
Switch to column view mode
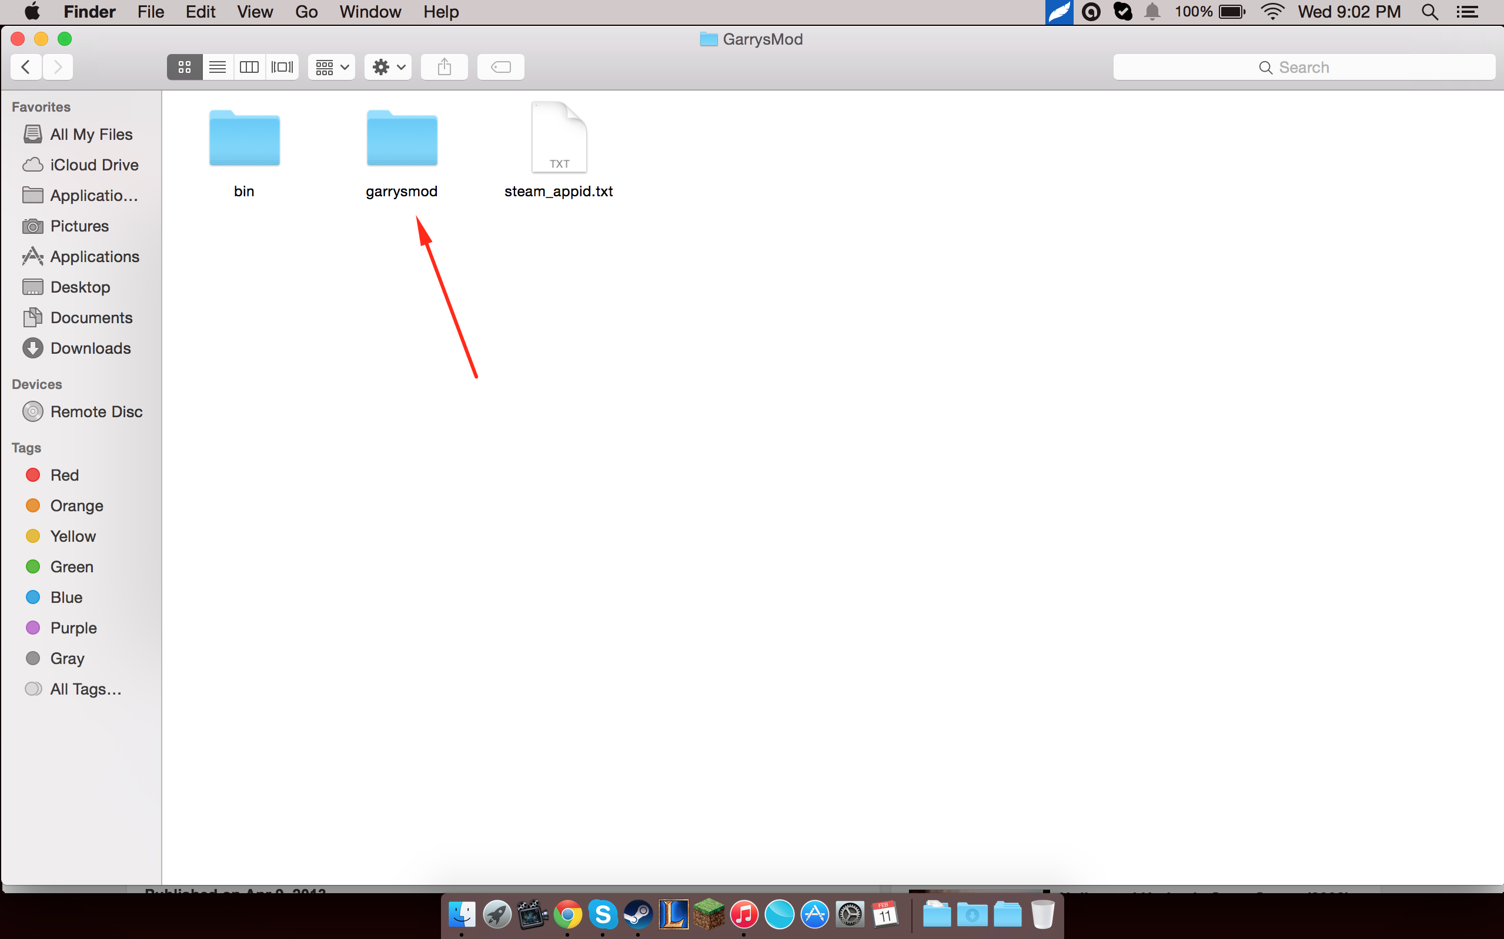pyautogui.click(x=249, y=67)
